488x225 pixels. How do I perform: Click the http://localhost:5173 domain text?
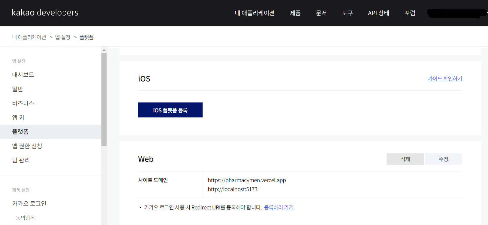pos(233,189)
